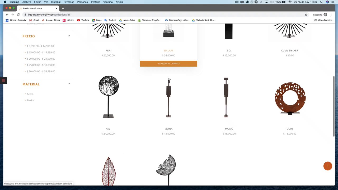The height and width of the screenshot is (190, 338).
Task: Open the Maps bookmark
Action: point(97,20)
